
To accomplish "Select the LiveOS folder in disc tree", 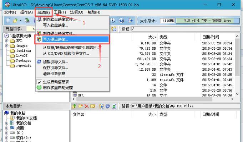I will 22,55.
